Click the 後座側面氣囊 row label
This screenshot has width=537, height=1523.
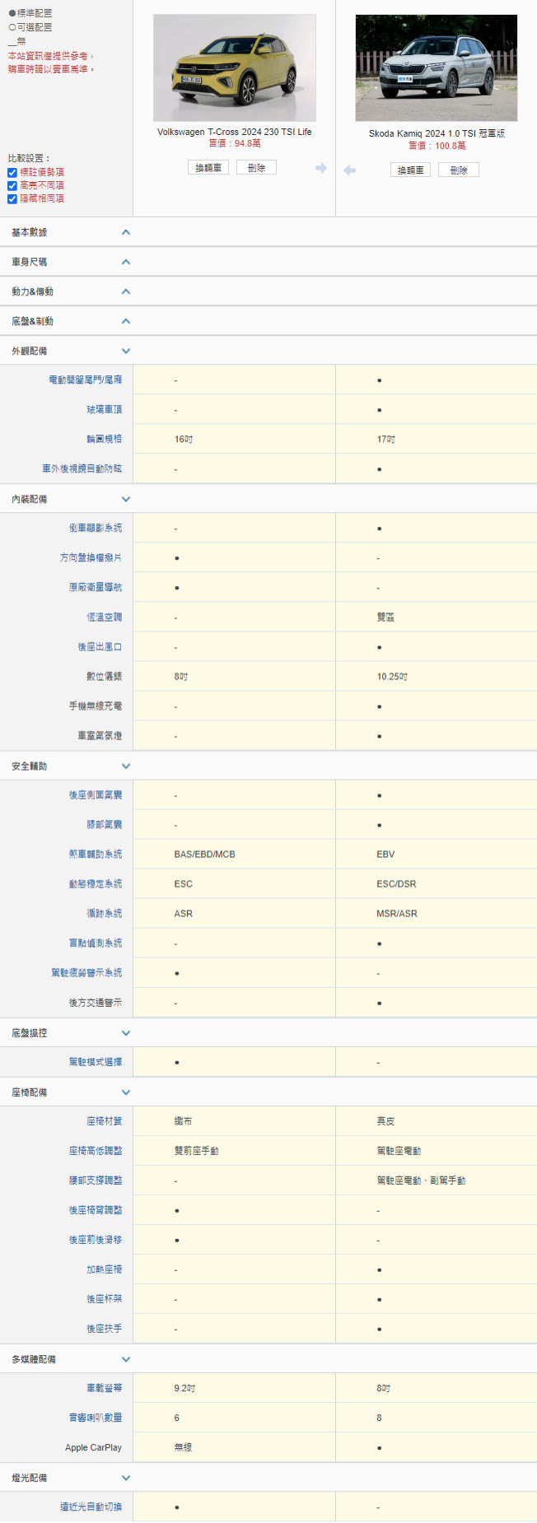click(96, 794)
